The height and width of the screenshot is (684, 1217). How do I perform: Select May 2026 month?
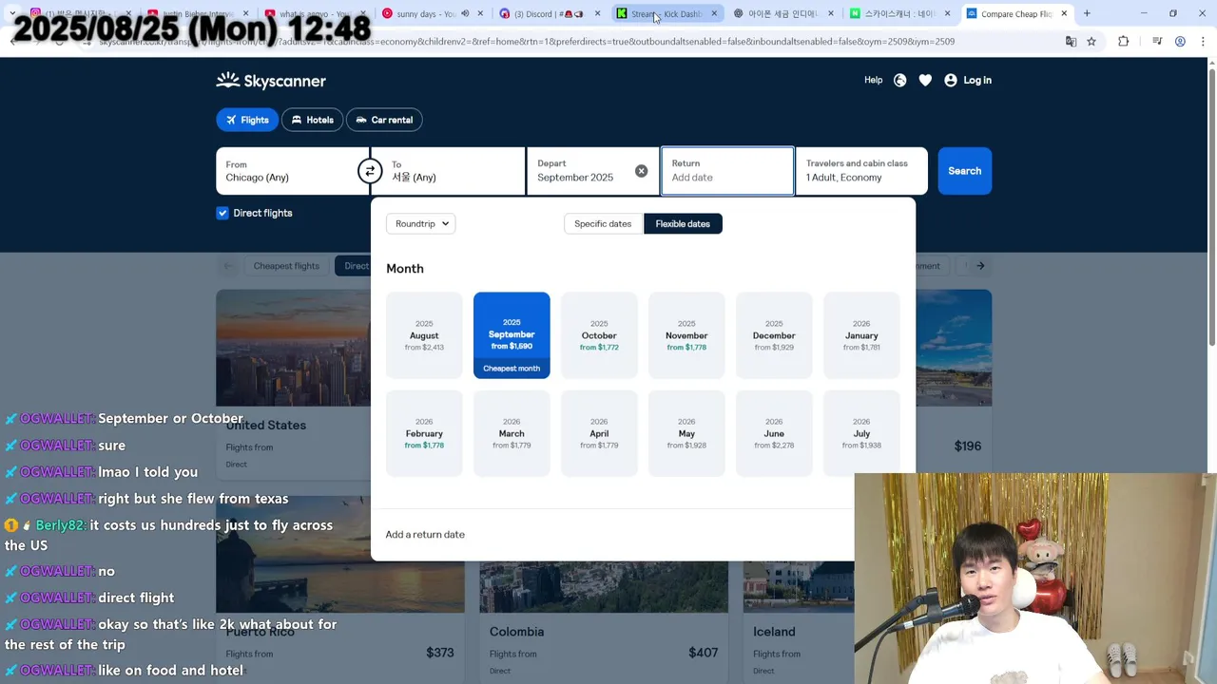tap(686, 433)
